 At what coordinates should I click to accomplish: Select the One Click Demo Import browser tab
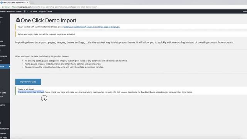click(x=14, y=3)
